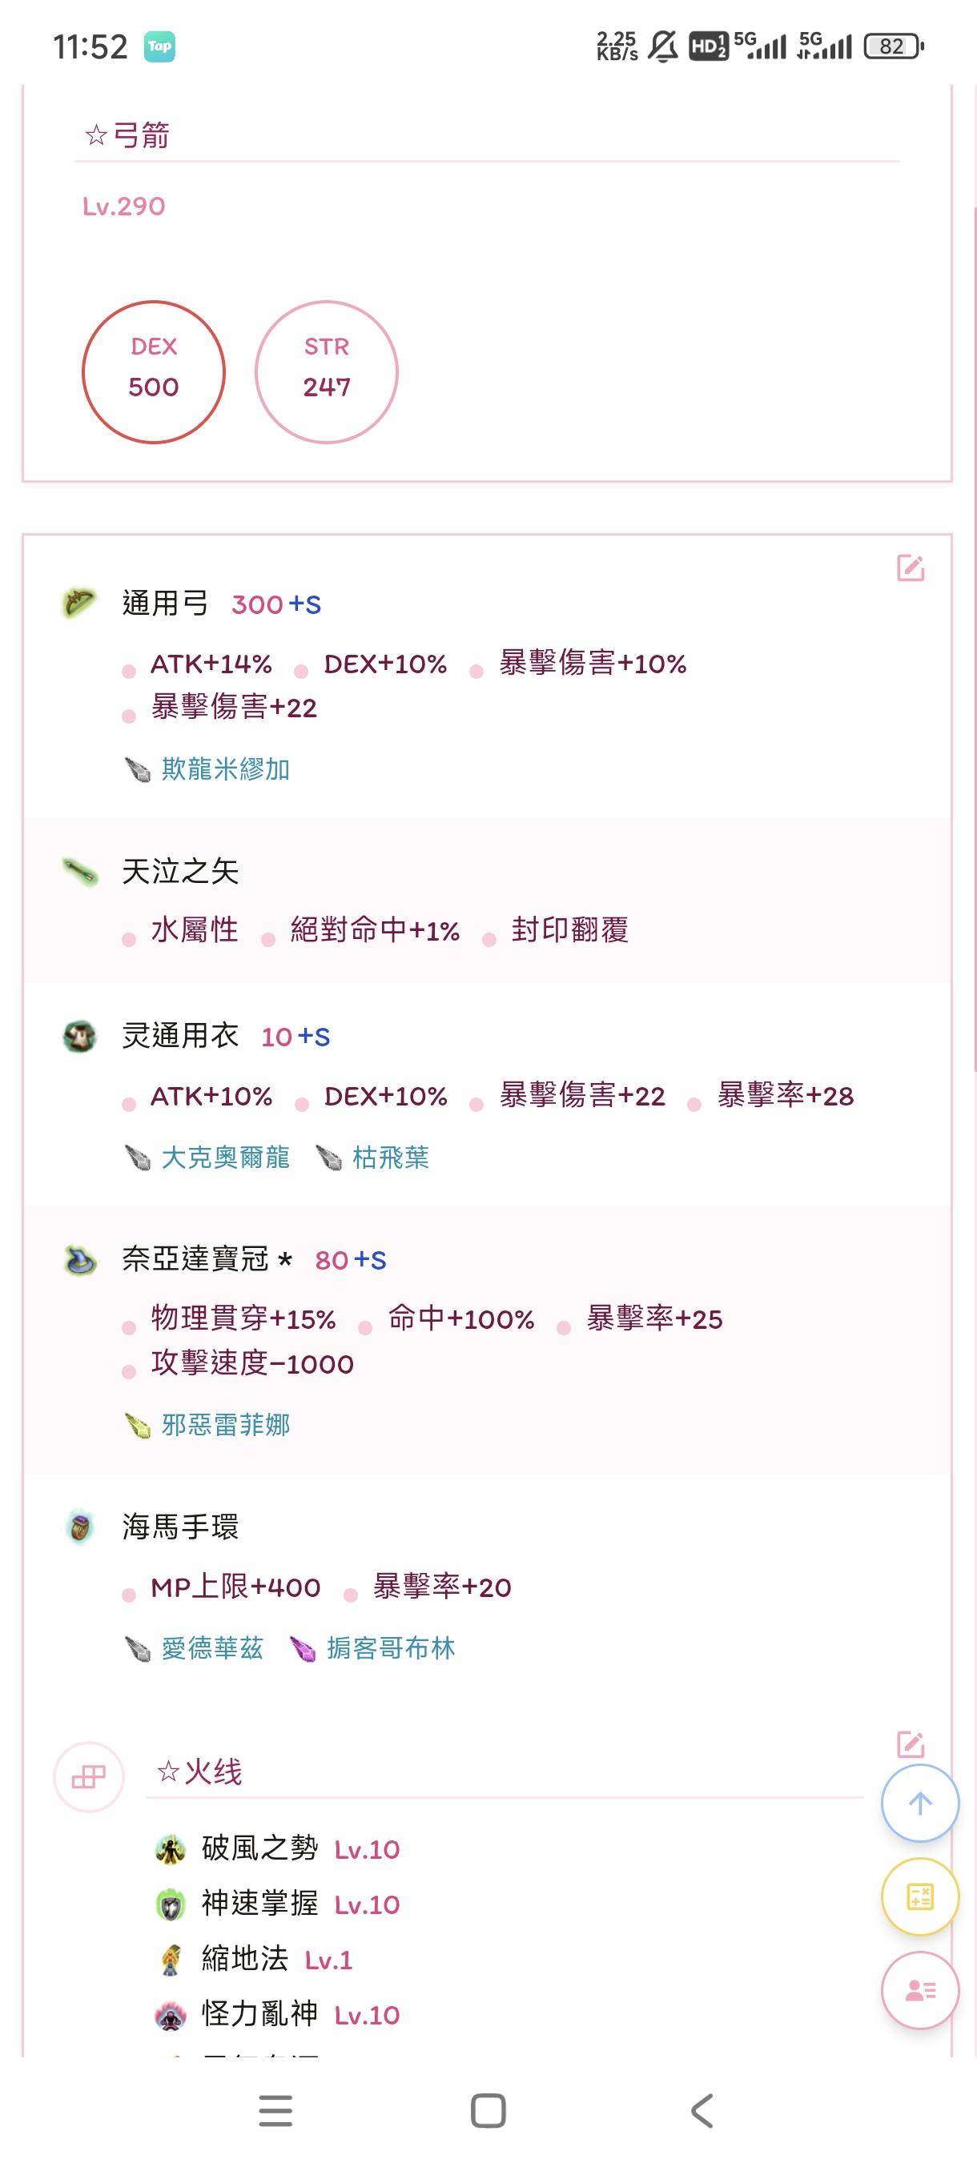Screen dimensions: 977x2171
Task: Tap the 天泣之矢 arrow icon
Action: [80, 871]
